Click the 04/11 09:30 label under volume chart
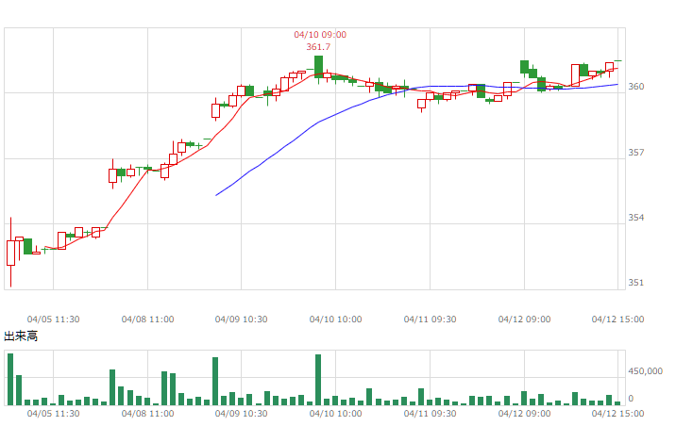676x426 pixels. coord(430,414)
